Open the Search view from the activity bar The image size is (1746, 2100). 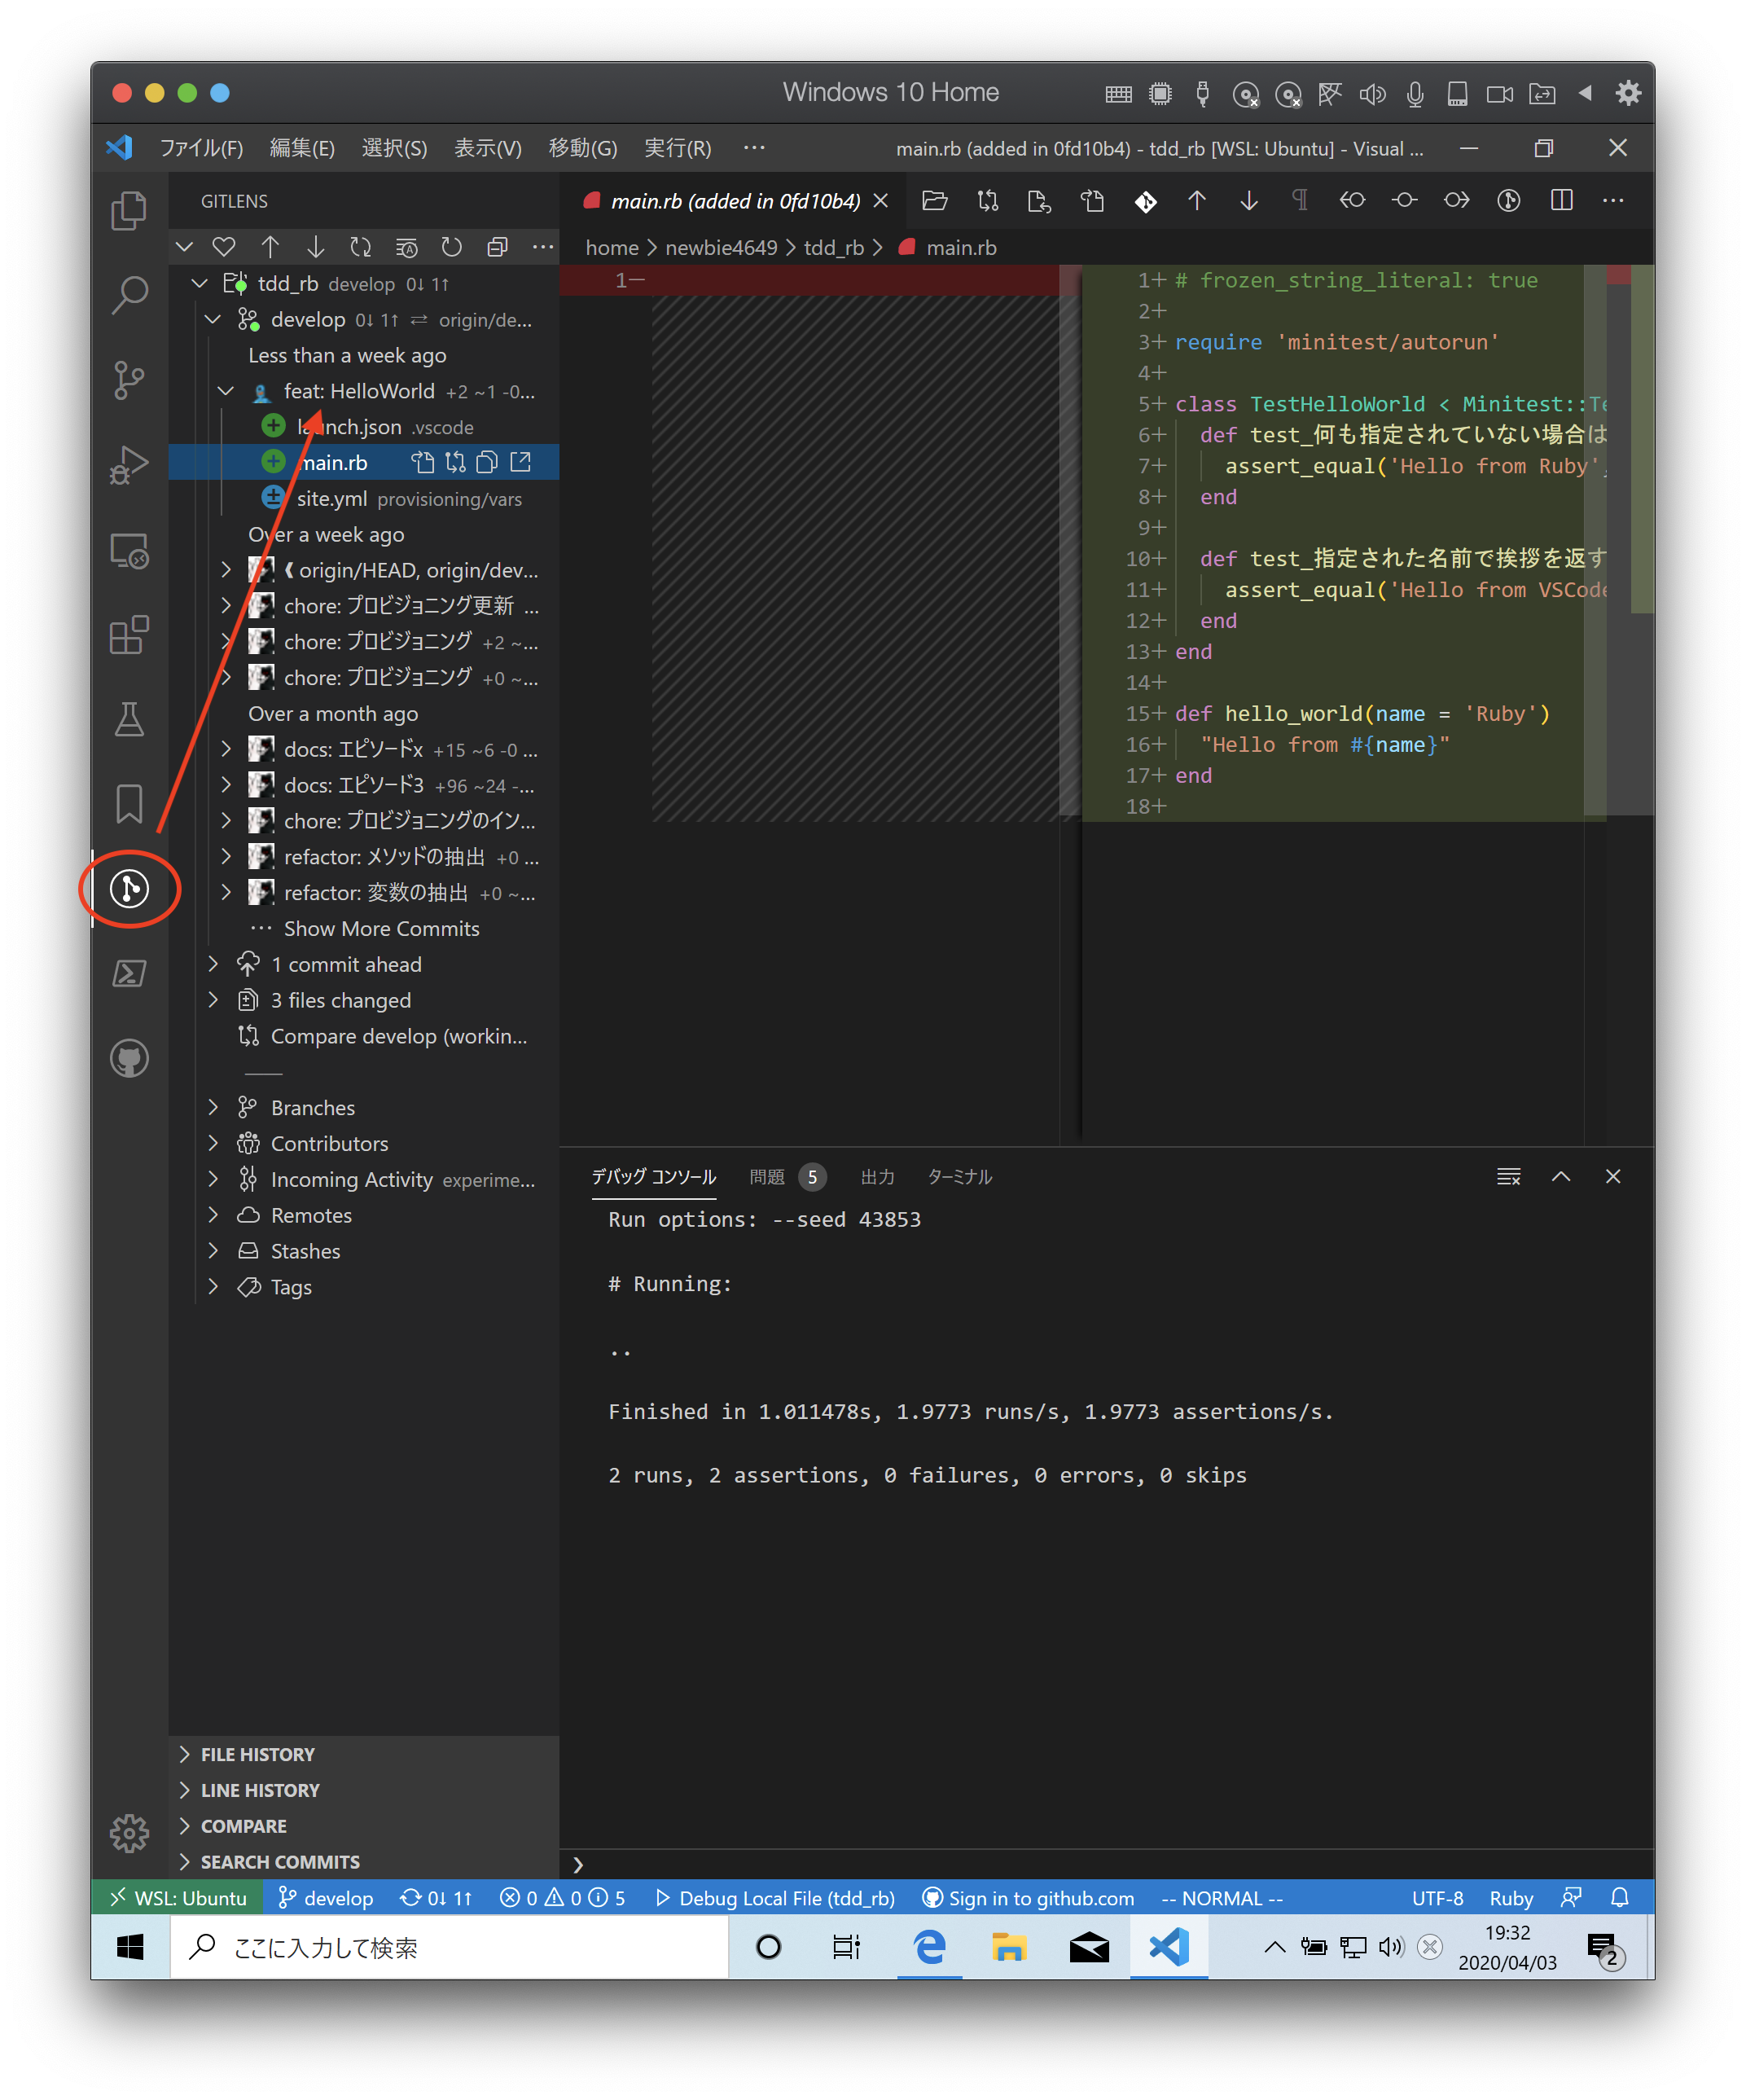click(129, 295)
